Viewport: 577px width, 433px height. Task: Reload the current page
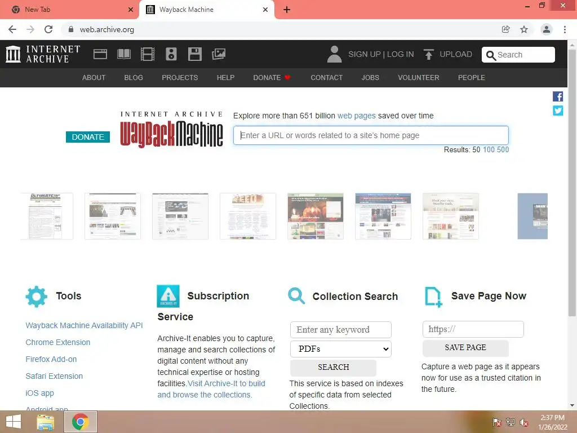[48, 29]
